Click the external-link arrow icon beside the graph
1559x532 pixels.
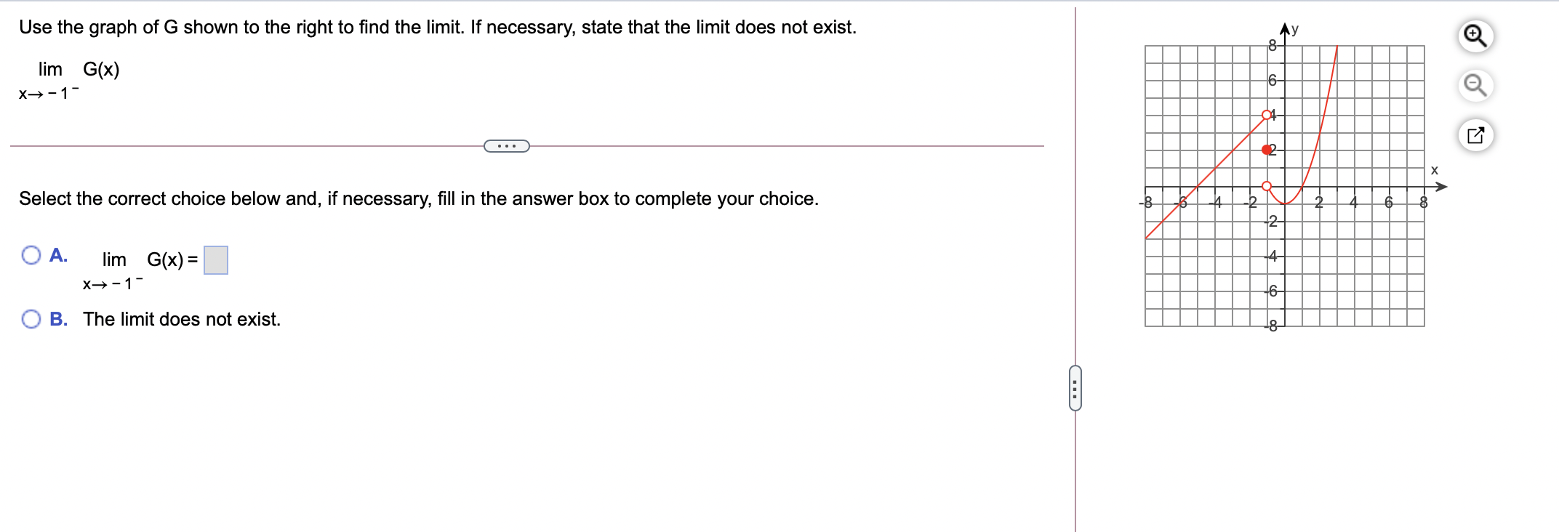[x=1474, y=134]
